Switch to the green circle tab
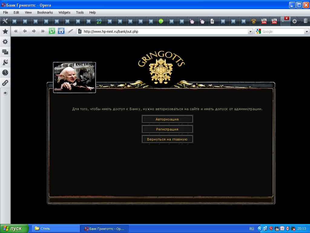 [161, 21]
